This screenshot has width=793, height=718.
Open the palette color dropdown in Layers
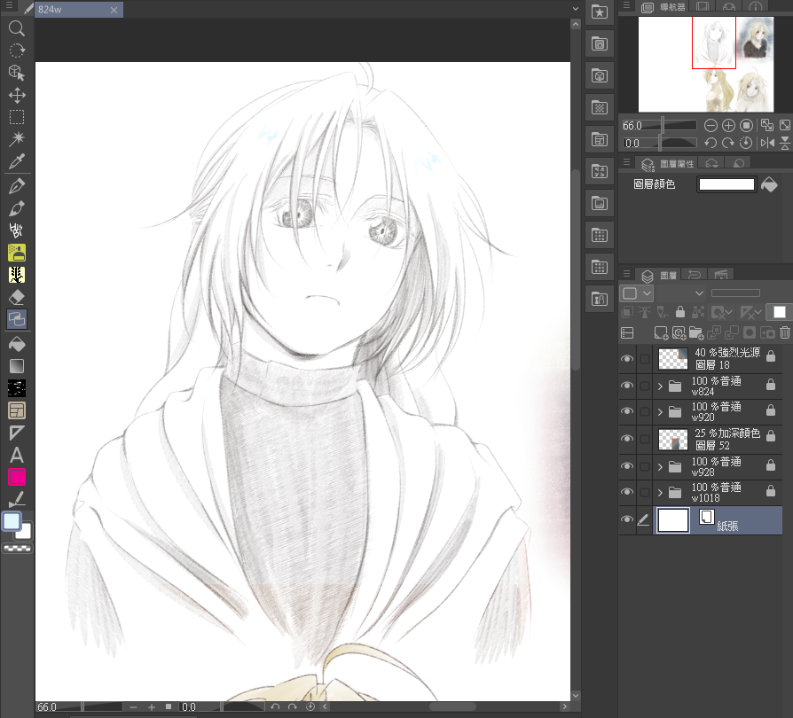click(x=637, y=293)
